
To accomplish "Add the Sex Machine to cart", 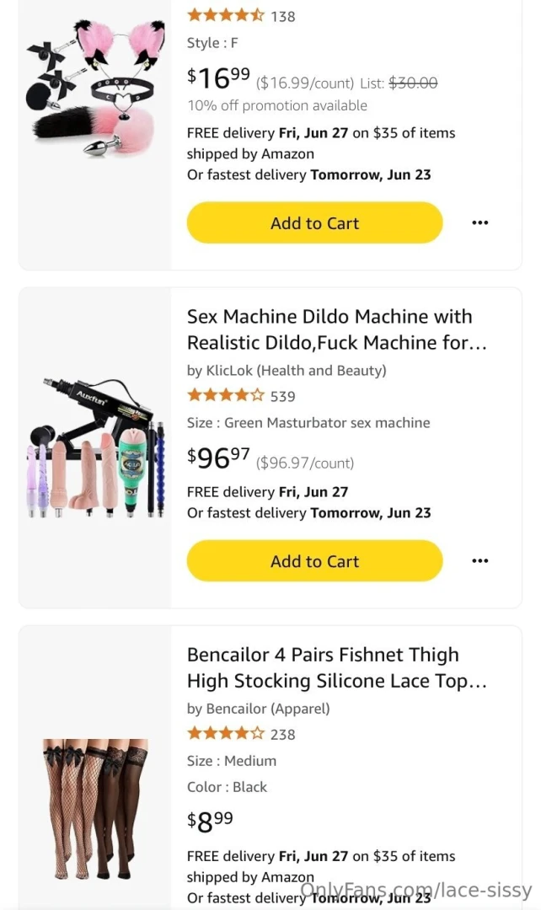I will point(314,560).
